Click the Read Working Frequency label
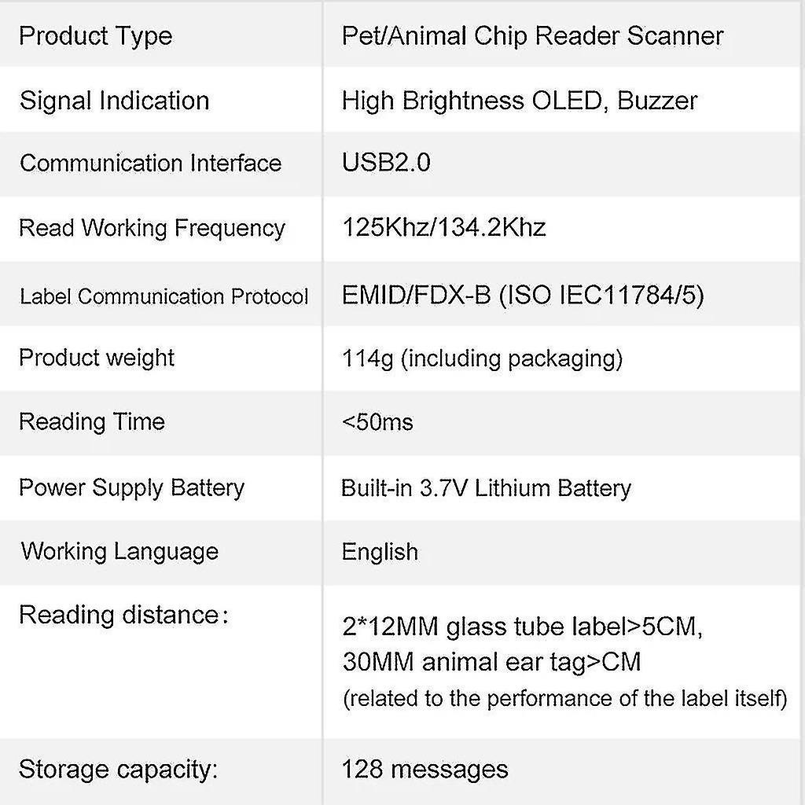Screen dimensions: 805x805 point(152,228)
